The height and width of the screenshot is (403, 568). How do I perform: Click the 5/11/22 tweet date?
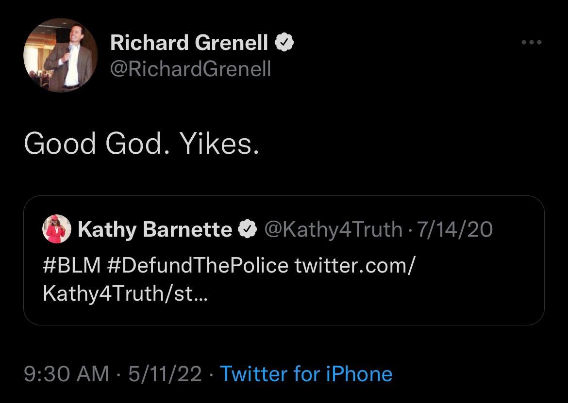pyautogui.click(x=165, y=374)
